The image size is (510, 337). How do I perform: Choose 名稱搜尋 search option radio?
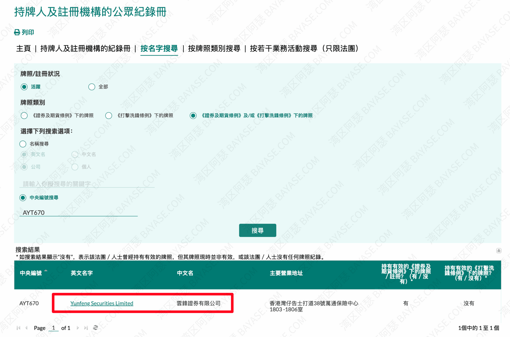[x=23, y=144]
